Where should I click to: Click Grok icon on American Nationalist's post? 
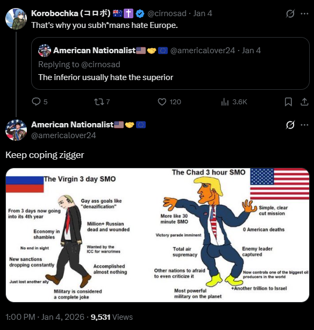[290, 125]
